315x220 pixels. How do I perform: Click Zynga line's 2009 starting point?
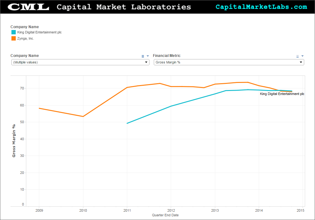tap(39, 108)
